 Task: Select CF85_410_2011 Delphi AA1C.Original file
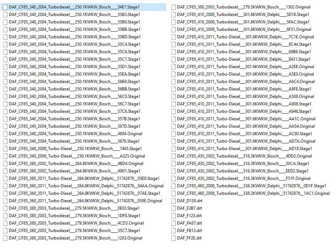246,119
